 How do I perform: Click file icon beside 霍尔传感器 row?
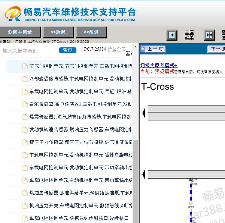click(x=25, y=104)
